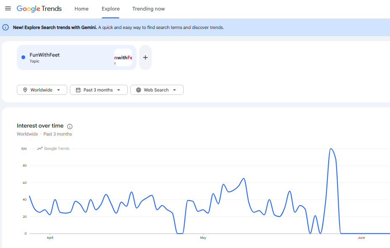This screenshot has width=390, height=248.
Task: Click the Interest over time heading
Action: pos(40,125)
